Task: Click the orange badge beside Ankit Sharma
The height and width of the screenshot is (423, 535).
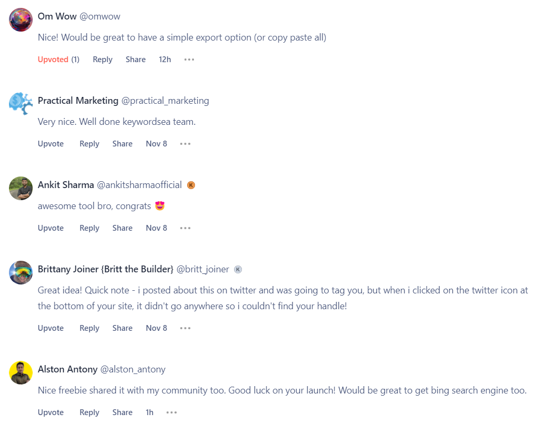Action: pyautogui.click(x=191, y=185)
